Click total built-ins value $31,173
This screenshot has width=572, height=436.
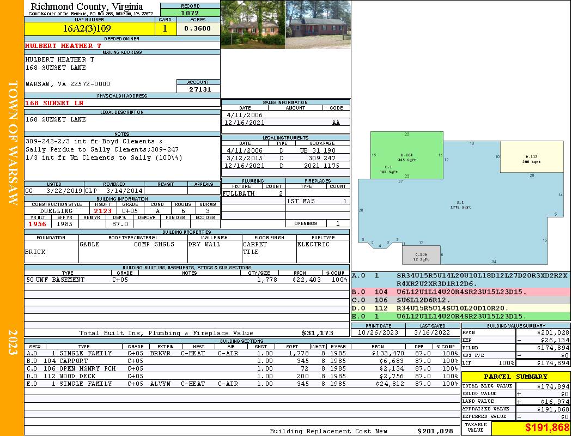pos(318,333)
